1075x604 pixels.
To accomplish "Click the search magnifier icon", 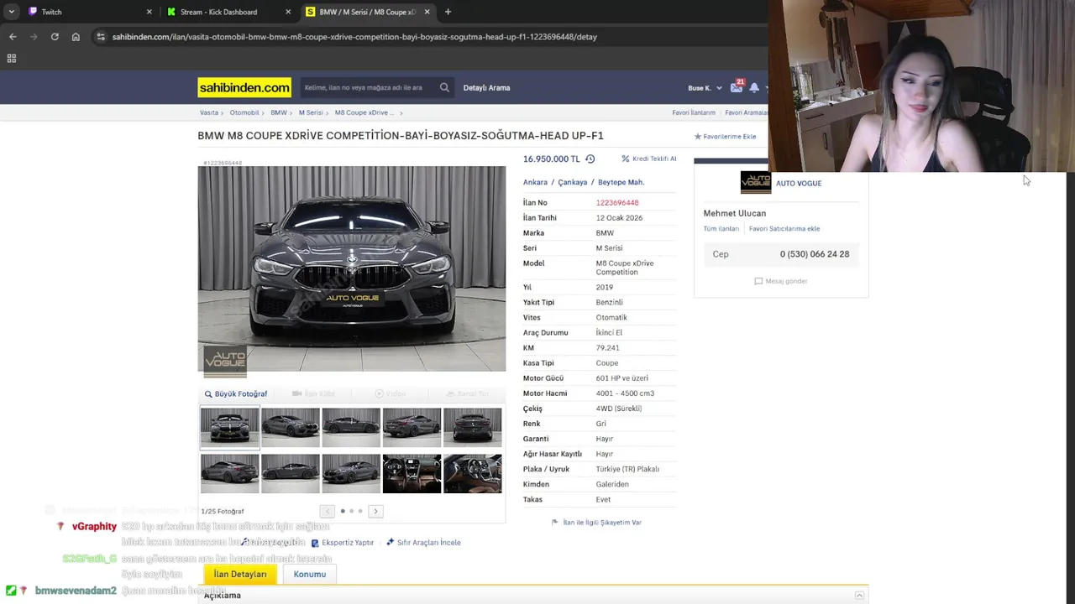I will [x=444, y=87].
